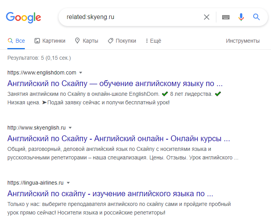Expand the englishdom.com result dropdown arrow

[81, 73]
